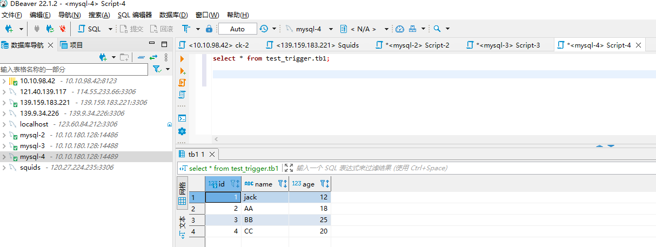Click the Reconnect icon in main toolbar

pos(50,29)
